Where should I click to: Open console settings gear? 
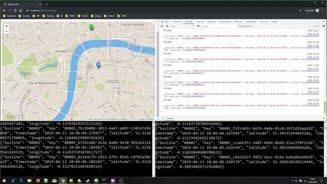[x=323, y=26]
